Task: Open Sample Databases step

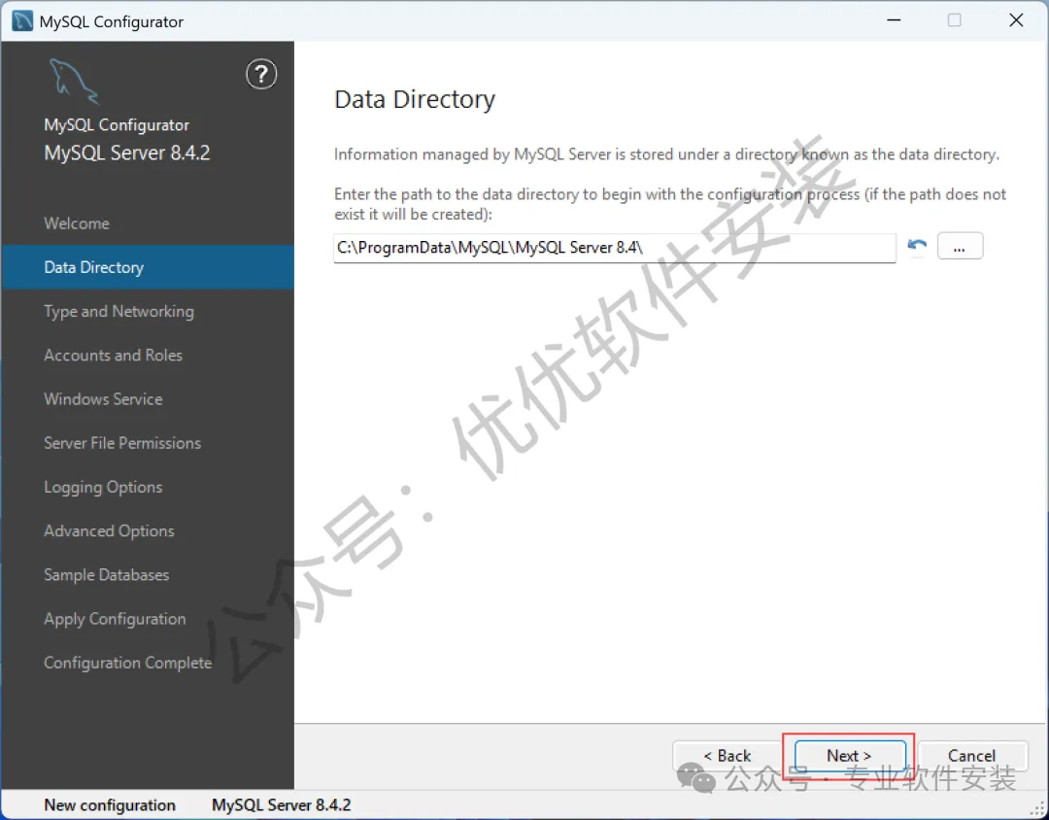Action: tap(148, 575)
